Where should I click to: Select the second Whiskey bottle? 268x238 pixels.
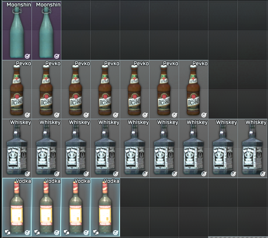click(46, 148)
